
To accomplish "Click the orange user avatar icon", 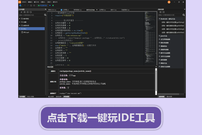I will coord(20,2).
